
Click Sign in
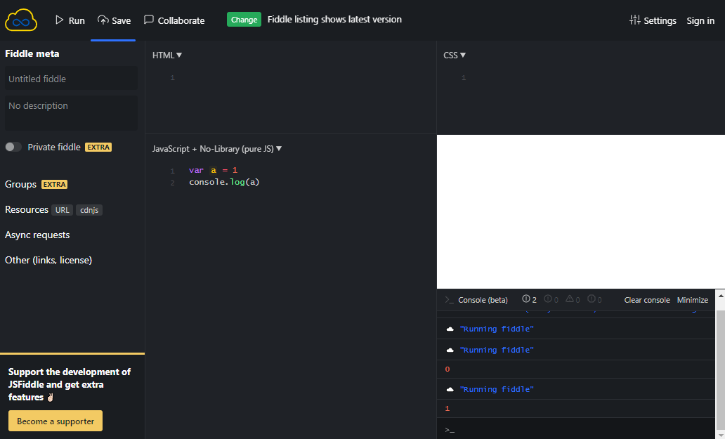tap(700, 20)
